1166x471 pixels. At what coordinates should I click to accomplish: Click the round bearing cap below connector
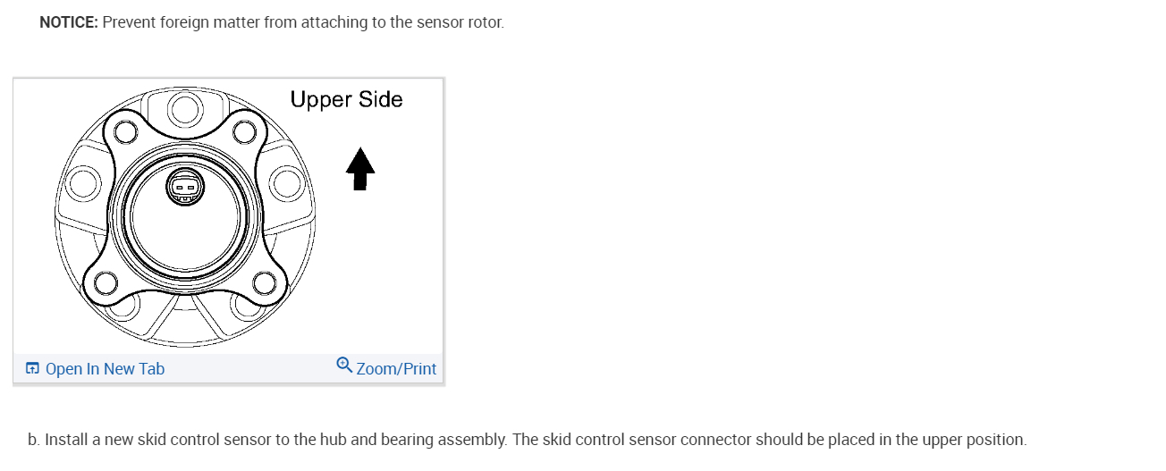coord(185,232)
